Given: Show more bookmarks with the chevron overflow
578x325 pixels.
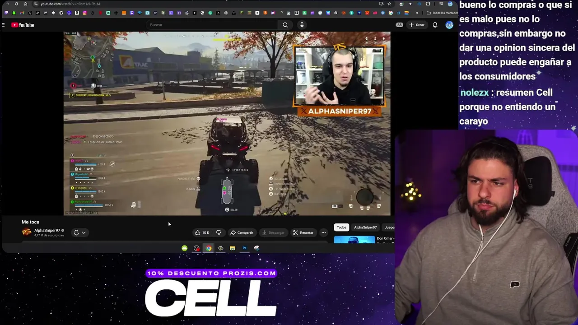Looking at the screenshot, I should (x=417, y=13).
